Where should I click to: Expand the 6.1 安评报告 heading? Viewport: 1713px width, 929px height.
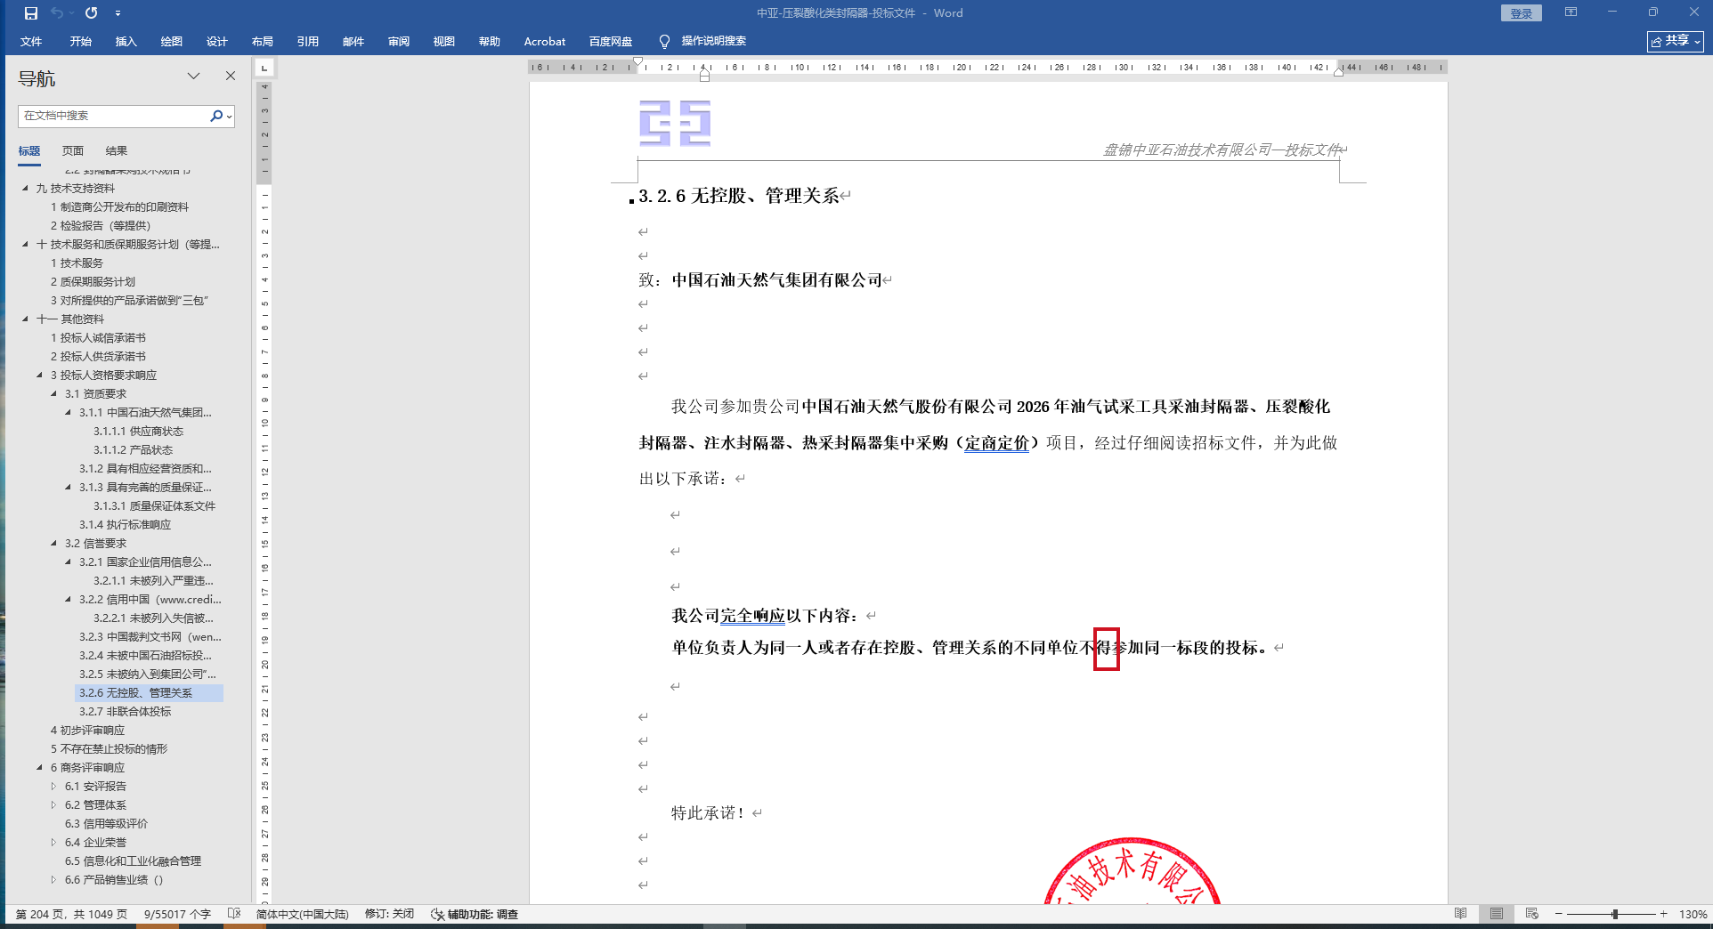[x=53, y=787]
